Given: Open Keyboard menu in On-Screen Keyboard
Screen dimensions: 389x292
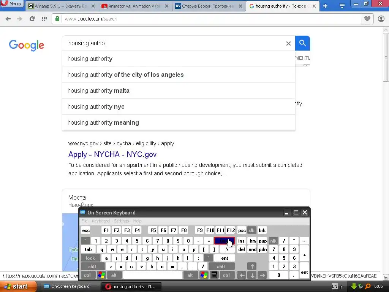Looking at the screenshot, I should (101, 221).
